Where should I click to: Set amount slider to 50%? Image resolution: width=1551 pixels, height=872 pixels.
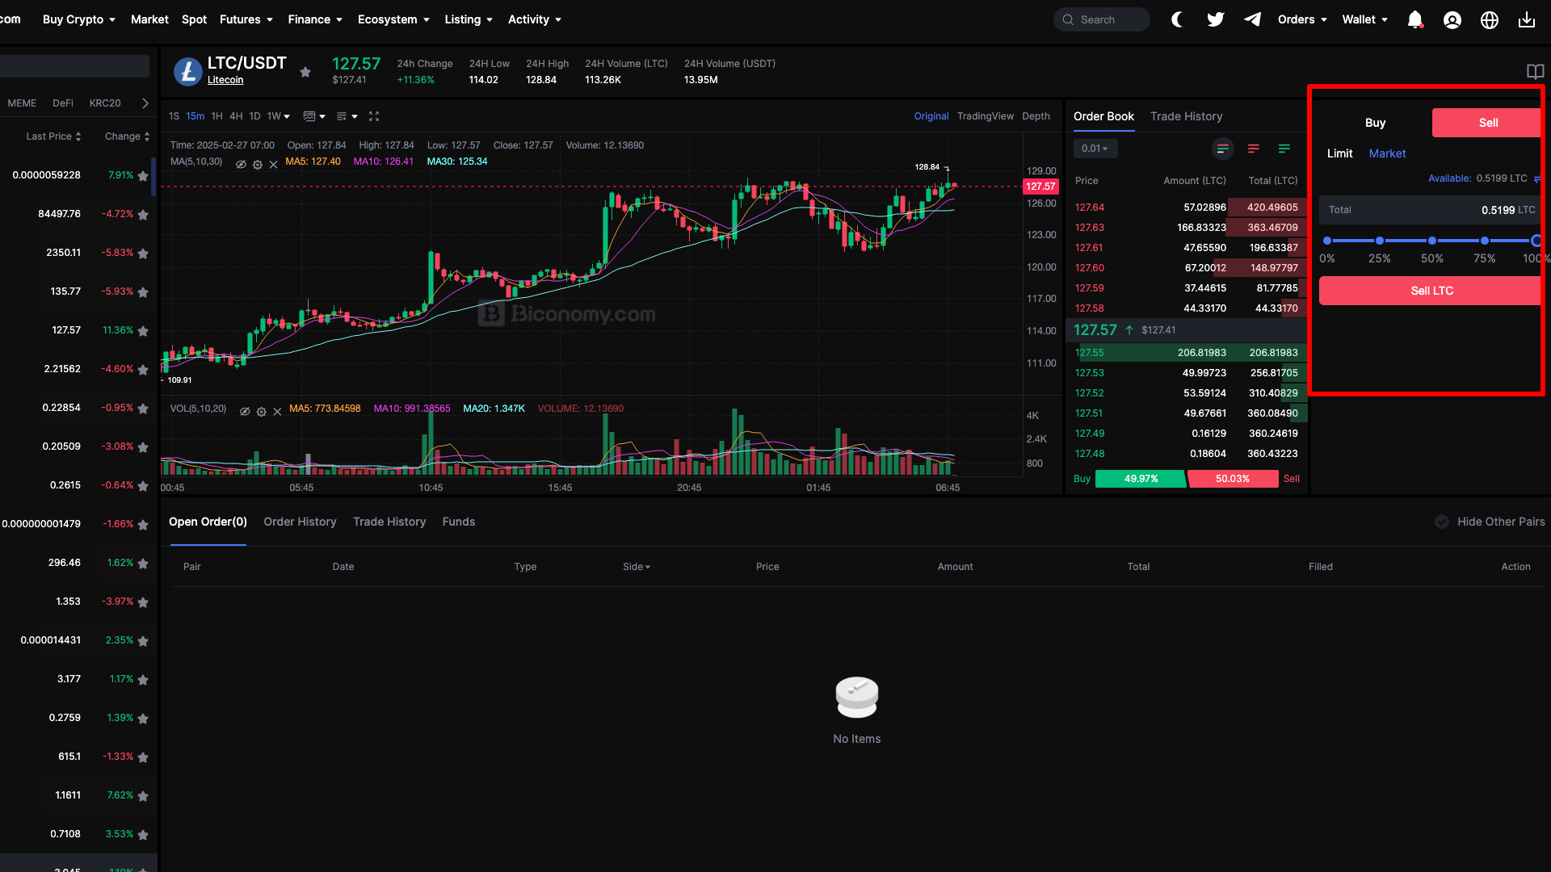1431,241
